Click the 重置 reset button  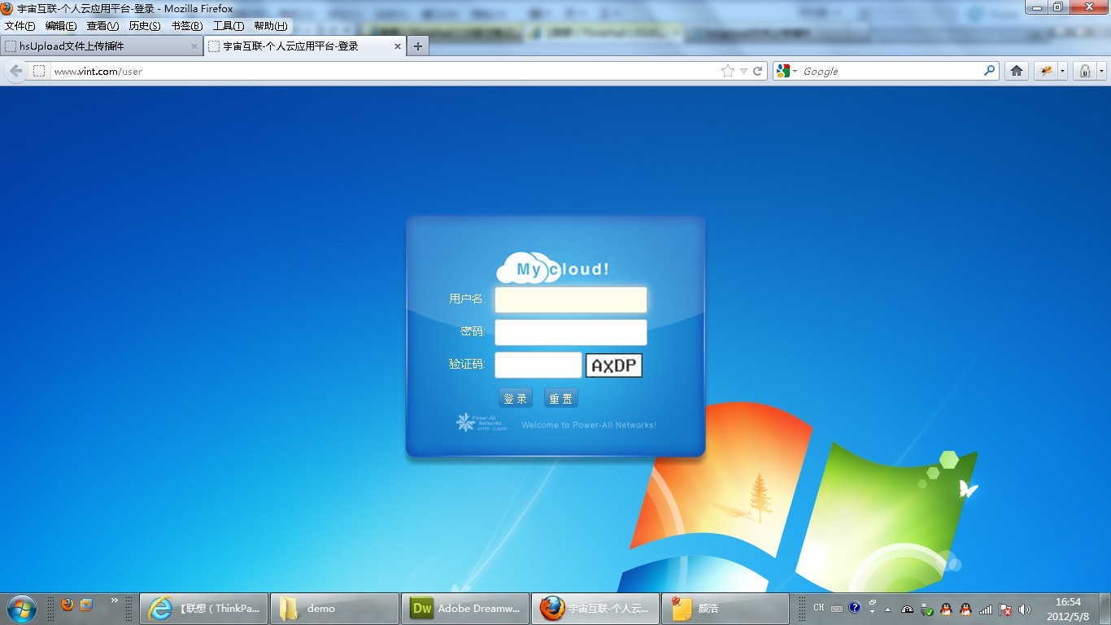point(561,398)
